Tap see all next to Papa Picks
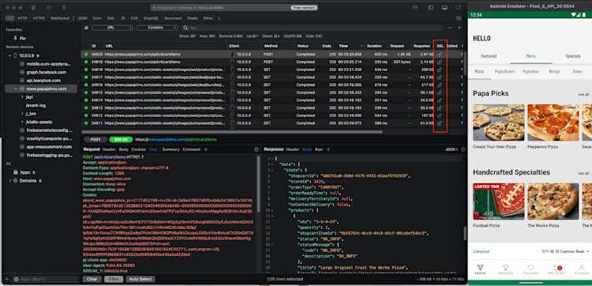The height and width of the screenshot is (286, 592). (x=583, y=94)
